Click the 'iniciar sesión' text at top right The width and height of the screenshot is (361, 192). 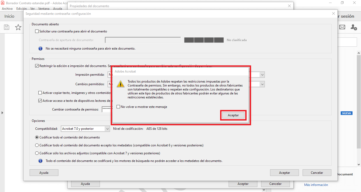(346, 16)
